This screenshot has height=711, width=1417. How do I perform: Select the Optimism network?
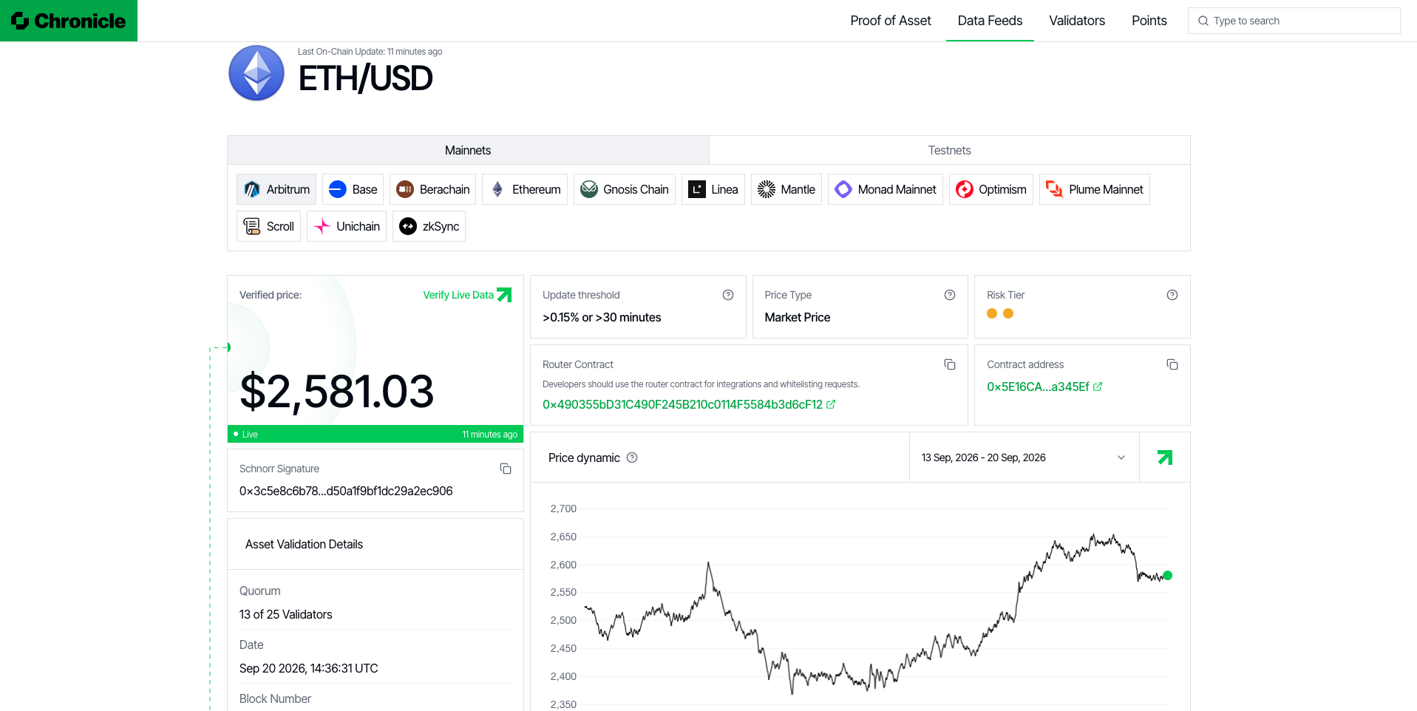[x=991, y=189]
